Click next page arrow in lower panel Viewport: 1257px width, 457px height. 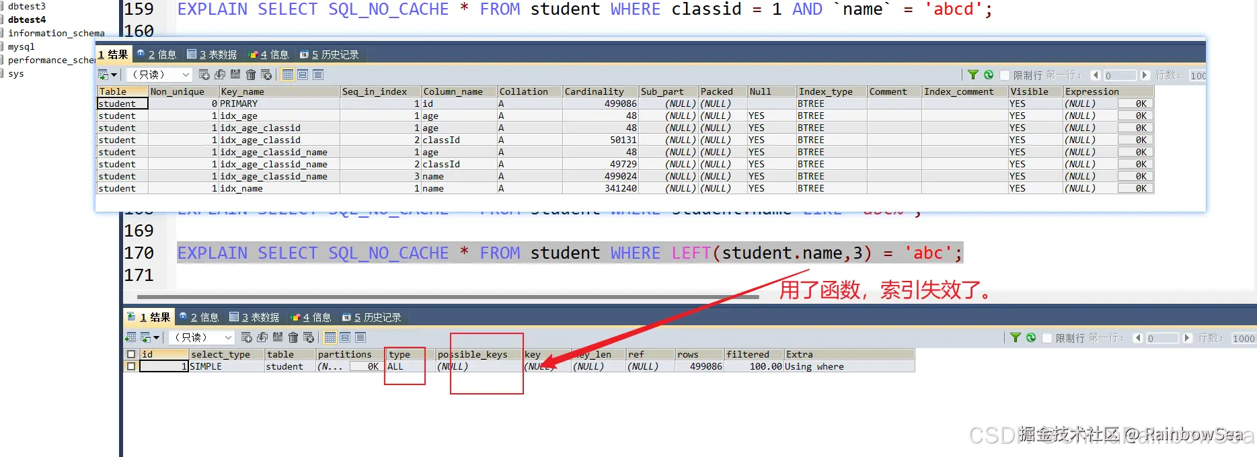(1187, 338)
